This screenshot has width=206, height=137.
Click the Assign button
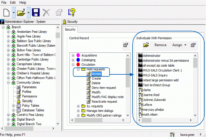(x=177, y=45)
